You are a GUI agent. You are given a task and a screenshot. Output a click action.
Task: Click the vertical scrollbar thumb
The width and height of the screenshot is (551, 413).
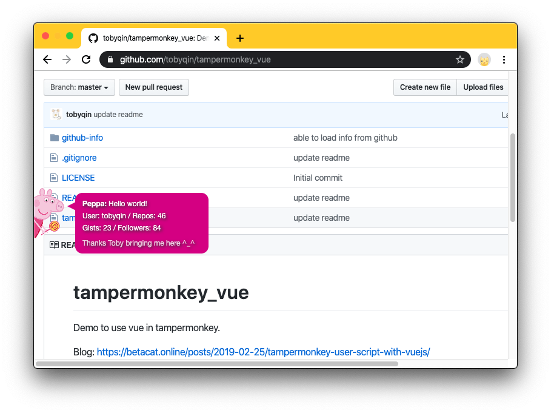tap(513, 178)
